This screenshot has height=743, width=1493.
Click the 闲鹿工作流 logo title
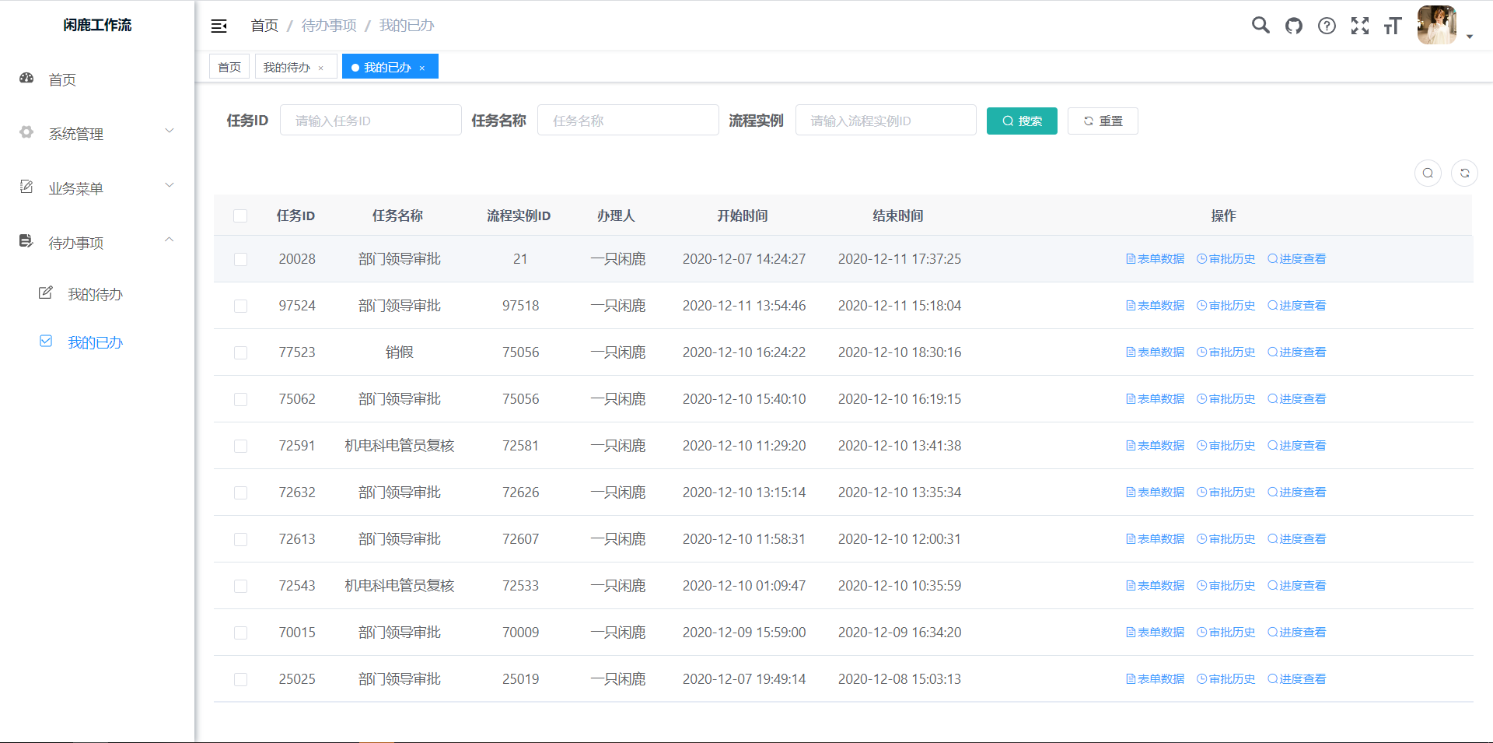pos(97,25)
